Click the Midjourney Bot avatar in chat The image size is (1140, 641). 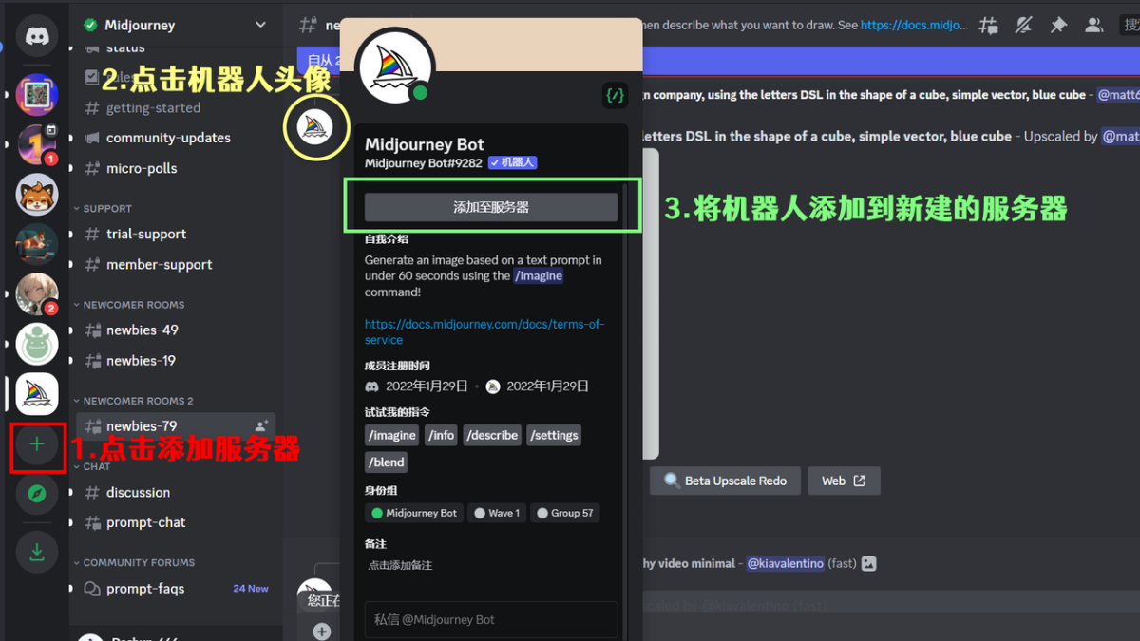pos(316,127)
